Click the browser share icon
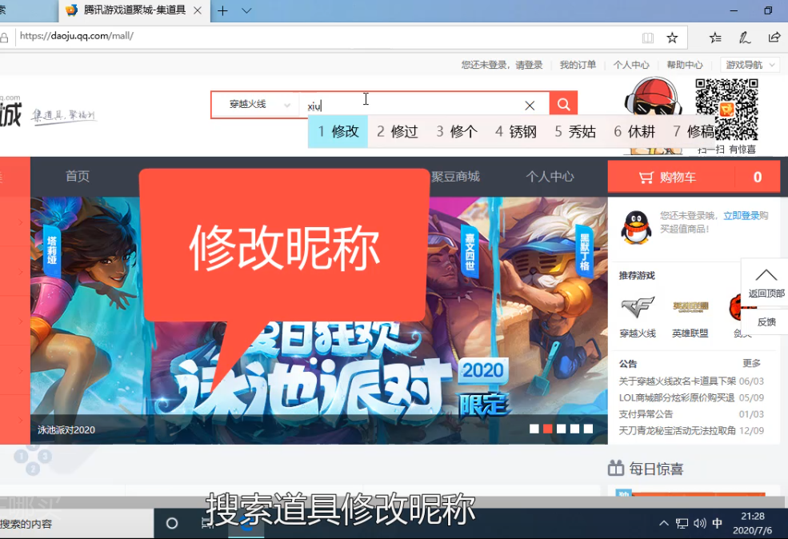The height and width of the screenshot is (539, 788). [x=774, y=37]
